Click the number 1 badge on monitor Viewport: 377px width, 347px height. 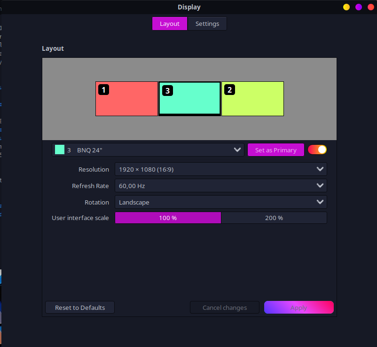103,89
